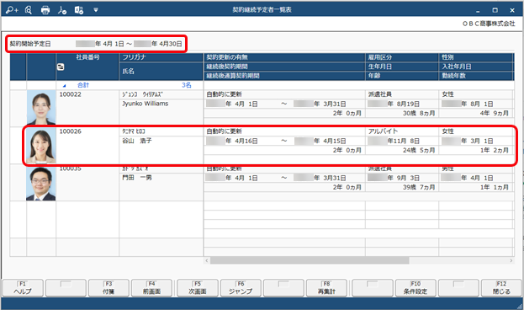This screenshot has width=524, height=310.
Task: Click the 入社年月日 column header
Action: point(476,67)
